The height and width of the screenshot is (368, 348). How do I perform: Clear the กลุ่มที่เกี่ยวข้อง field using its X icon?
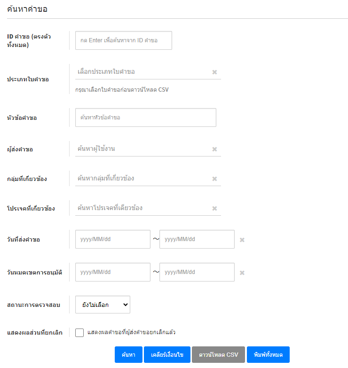[214, 179]
